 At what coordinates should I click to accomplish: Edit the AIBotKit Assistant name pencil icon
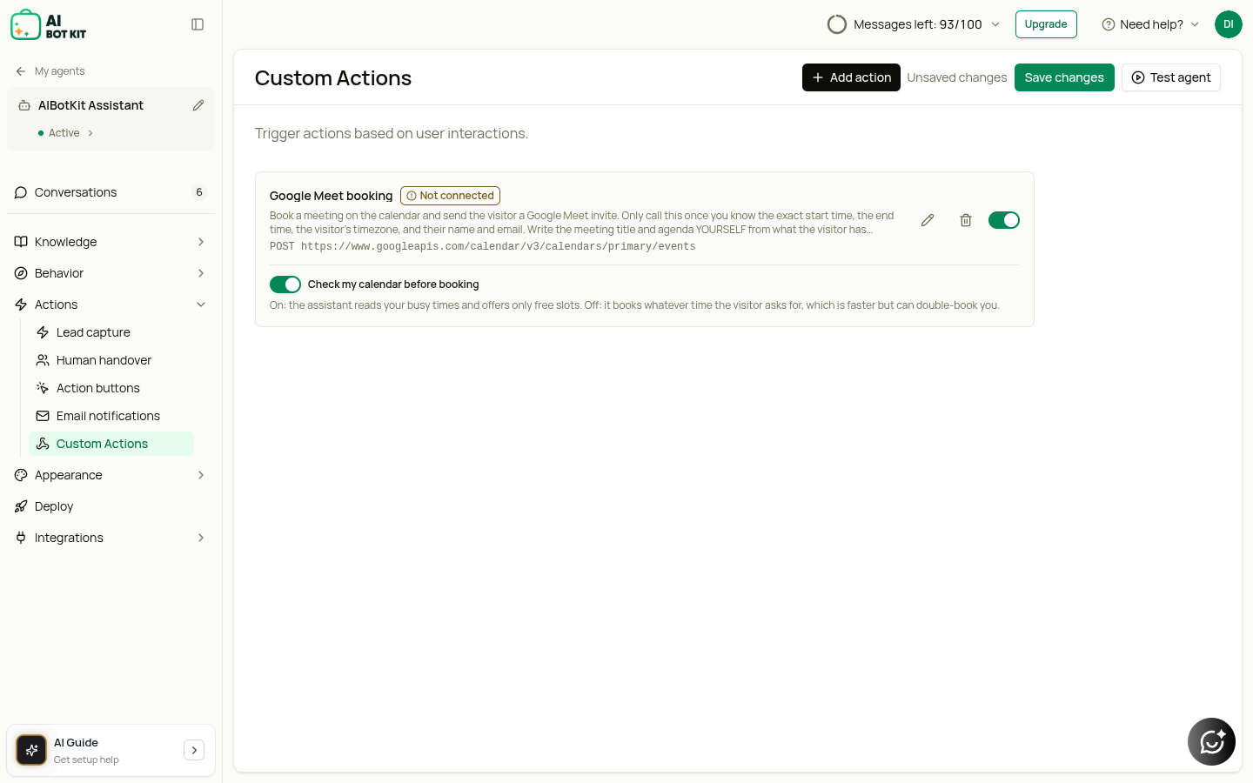198,105
